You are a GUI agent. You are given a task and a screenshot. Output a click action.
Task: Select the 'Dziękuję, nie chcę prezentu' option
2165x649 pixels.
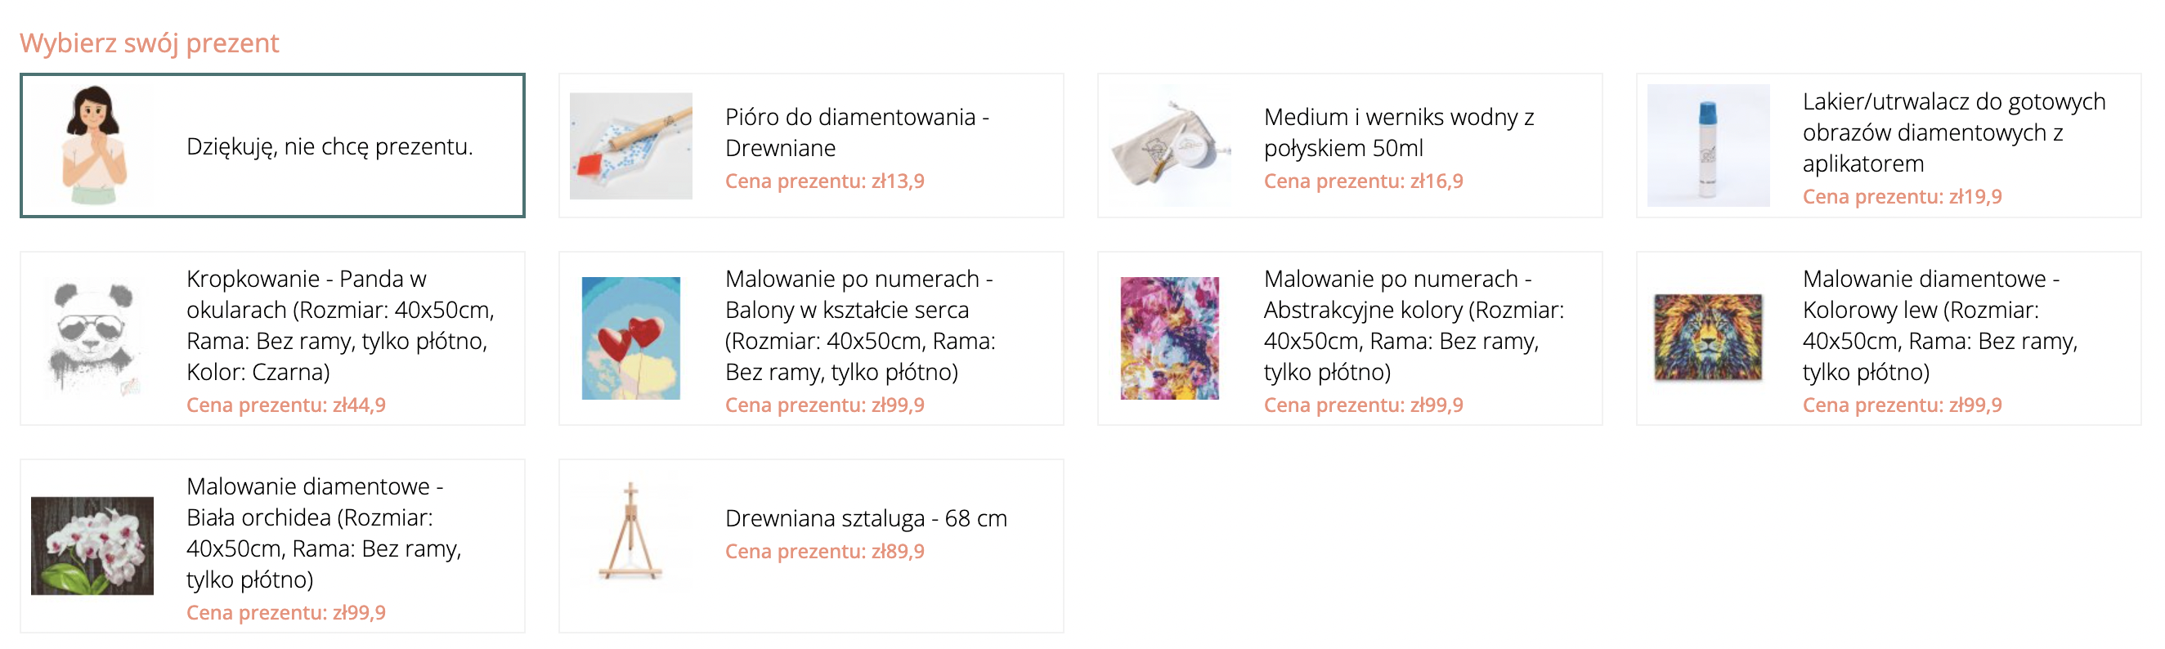329,146
